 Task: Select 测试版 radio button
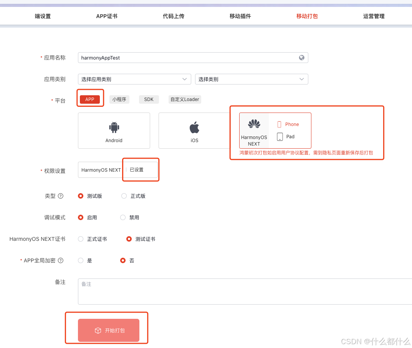81,196
